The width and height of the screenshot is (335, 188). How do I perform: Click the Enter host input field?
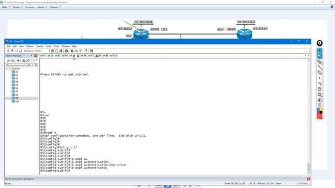[36, 51]
